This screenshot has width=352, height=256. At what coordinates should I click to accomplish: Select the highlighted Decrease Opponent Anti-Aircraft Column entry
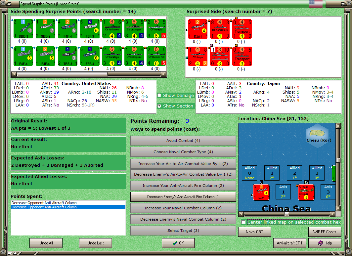coord(68,207)
